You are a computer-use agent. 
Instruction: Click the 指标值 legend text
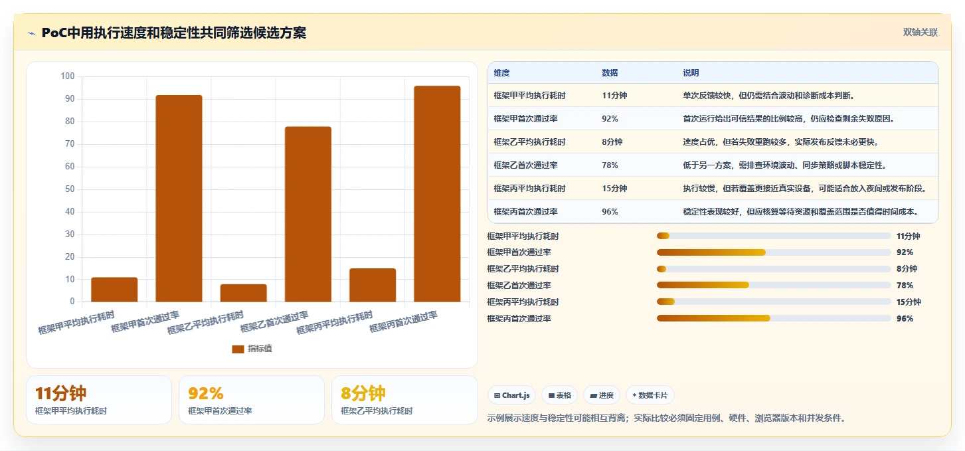pyautogui.click(x=260, y=349)
